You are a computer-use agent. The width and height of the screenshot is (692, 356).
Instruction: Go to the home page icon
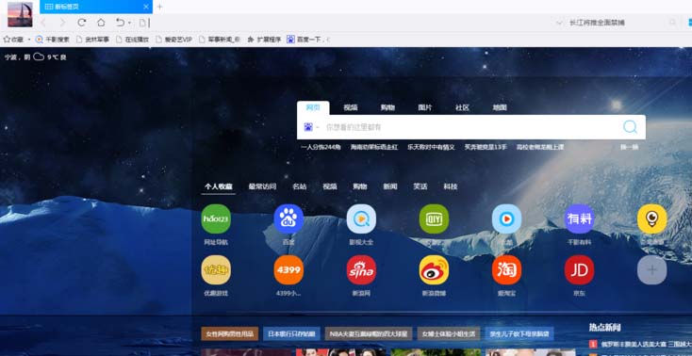coord(101,23)
